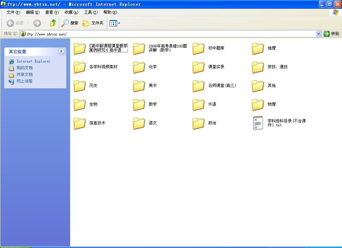Select the 名师课堂(高三) folder icon

(x=198, y=86)
